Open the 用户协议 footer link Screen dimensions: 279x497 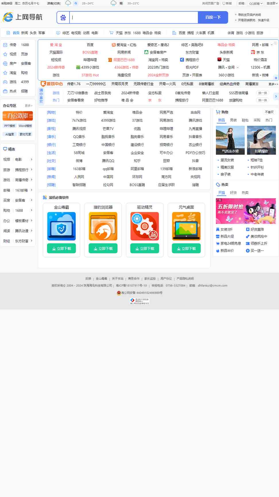[x=166, y=278]
